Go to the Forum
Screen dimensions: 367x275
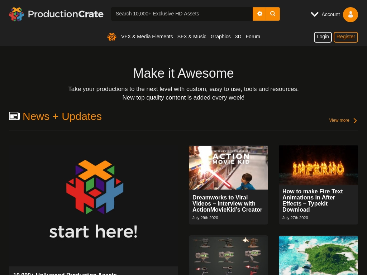point(253,37)
